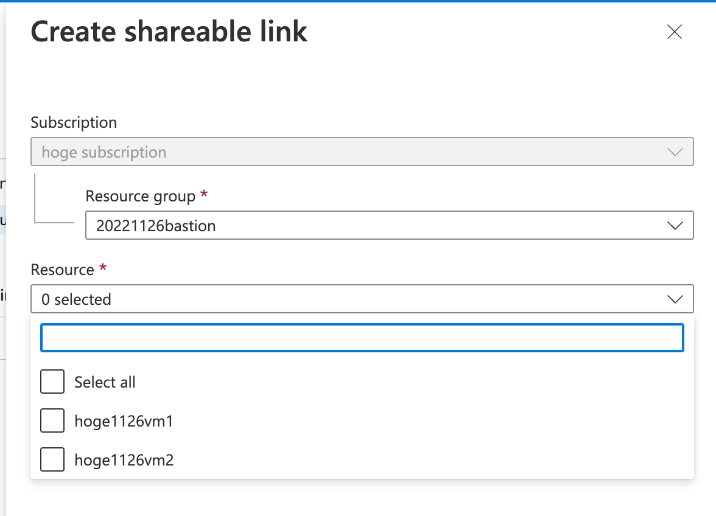Click the Select all text label

[105, 382]
